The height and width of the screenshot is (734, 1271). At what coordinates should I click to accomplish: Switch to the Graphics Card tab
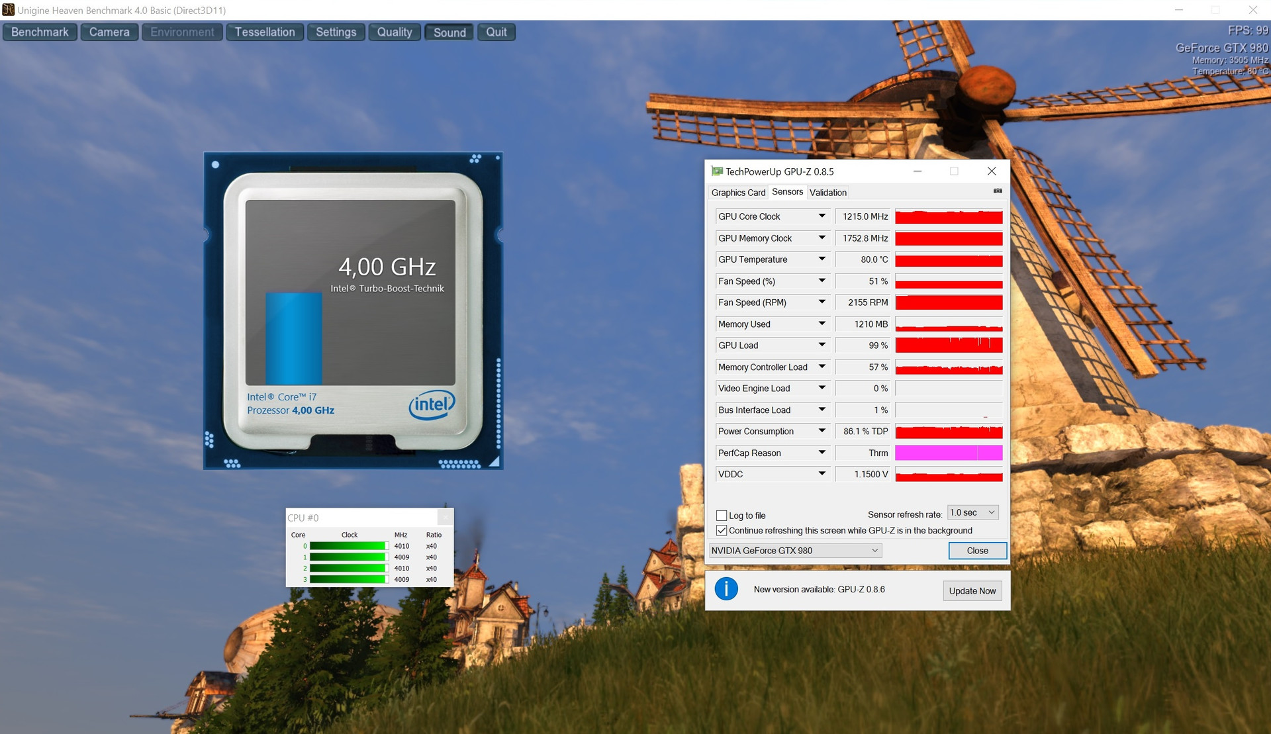pyautogui.click(x=738, y=193)
